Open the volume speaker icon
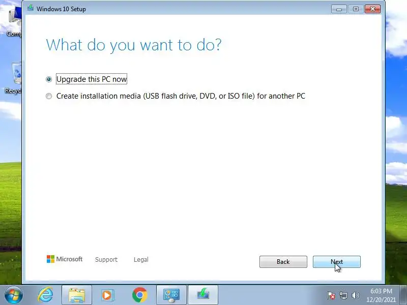 pos(355,295)
